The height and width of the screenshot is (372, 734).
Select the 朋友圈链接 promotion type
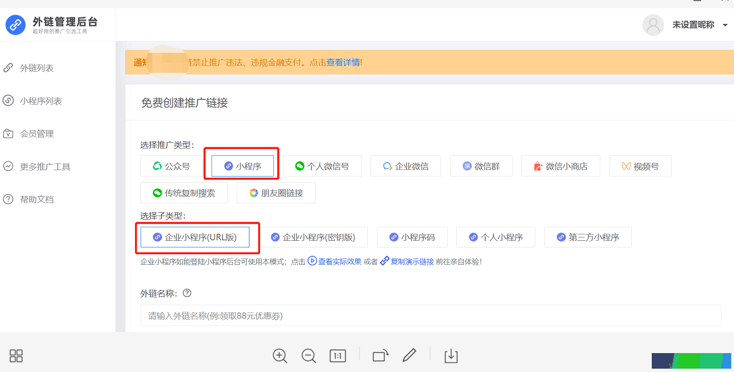click(x=276, y=193)
